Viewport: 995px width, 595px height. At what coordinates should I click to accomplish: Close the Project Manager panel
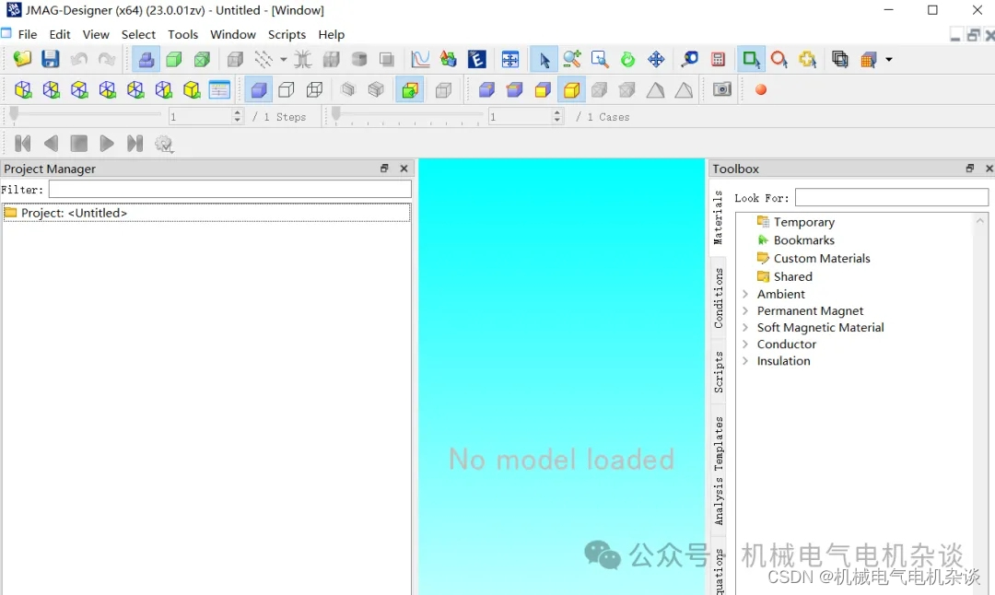pos(404,169)
